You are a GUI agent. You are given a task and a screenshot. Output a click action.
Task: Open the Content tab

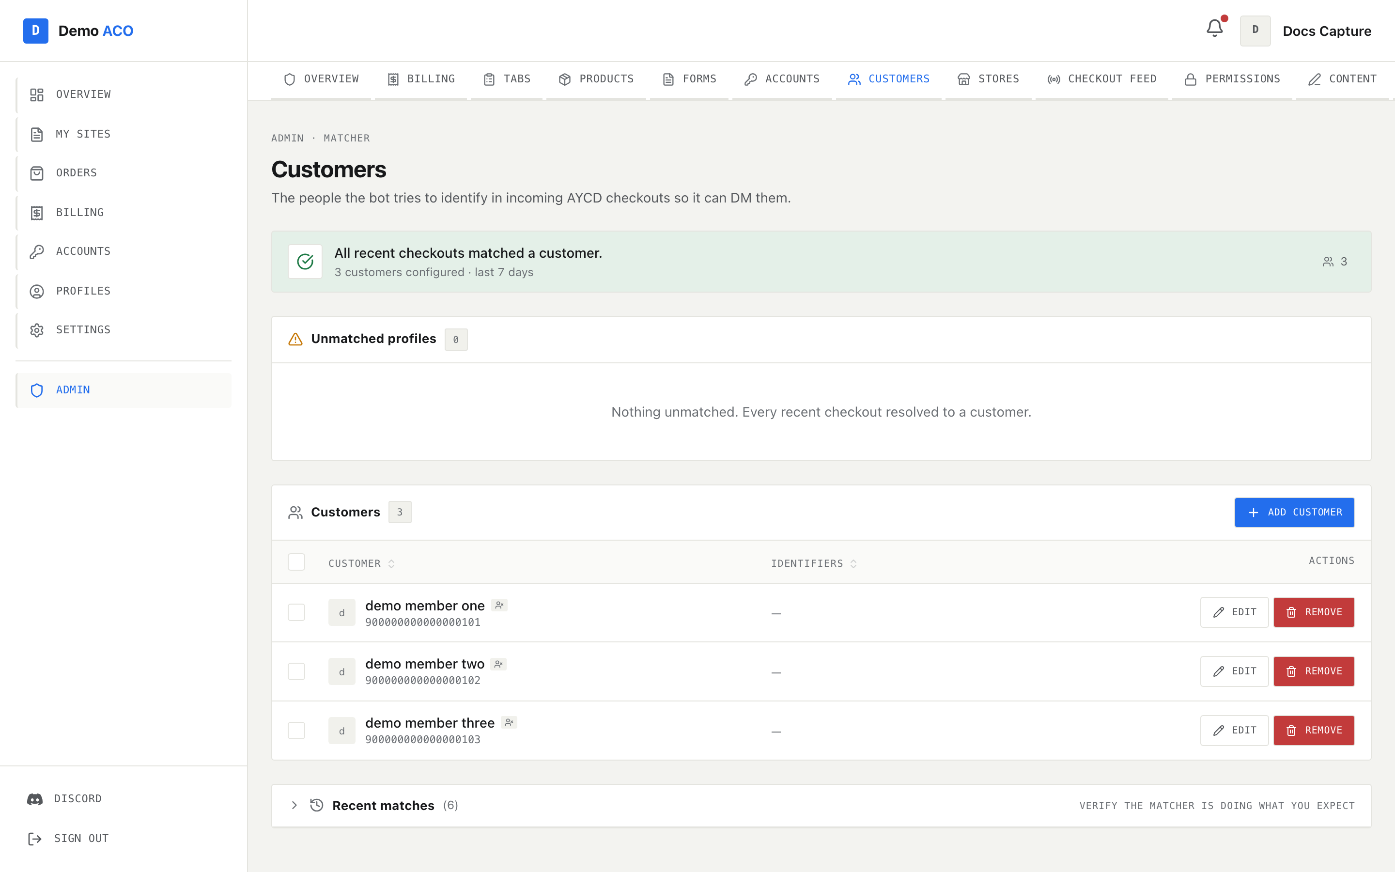pos(1342,79)
